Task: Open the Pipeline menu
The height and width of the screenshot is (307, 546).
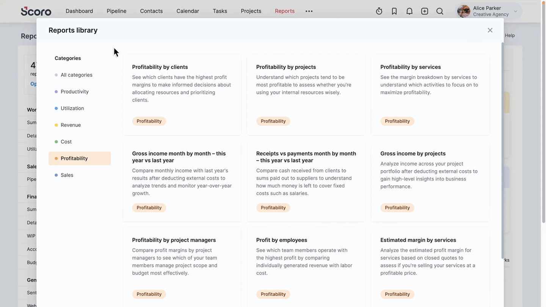Action: (x=116, y=11)
